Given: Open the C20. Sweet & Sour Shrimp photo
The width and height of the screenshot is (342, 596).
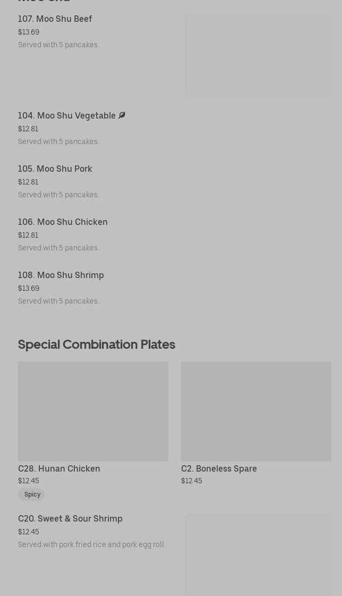Looking at the screenshot, I should (x=258, y=555).
